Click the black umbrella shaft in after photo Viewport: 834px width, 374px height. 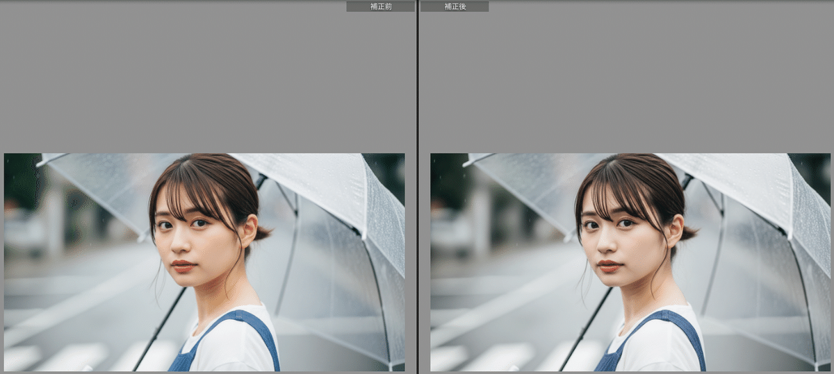click(x=586, y=326)
